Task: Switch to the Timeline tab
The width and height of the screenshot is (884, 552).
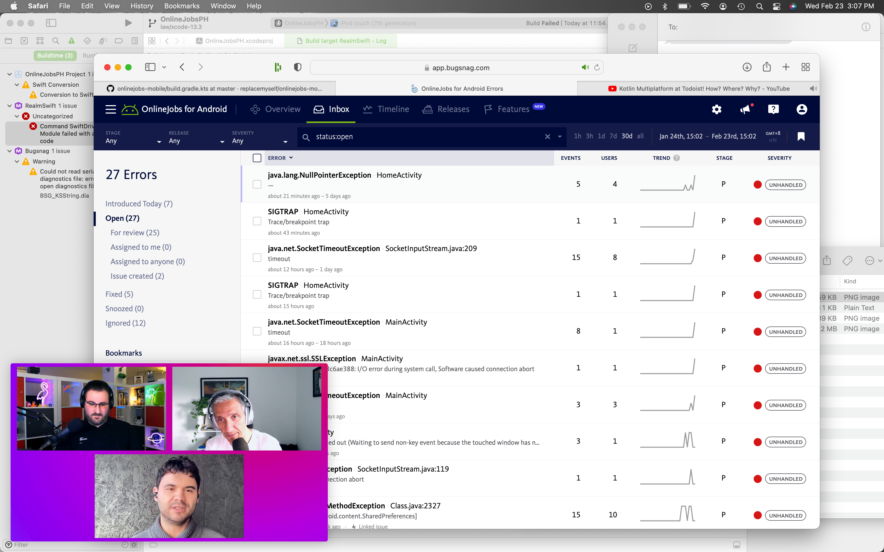Action: point(386,109)
